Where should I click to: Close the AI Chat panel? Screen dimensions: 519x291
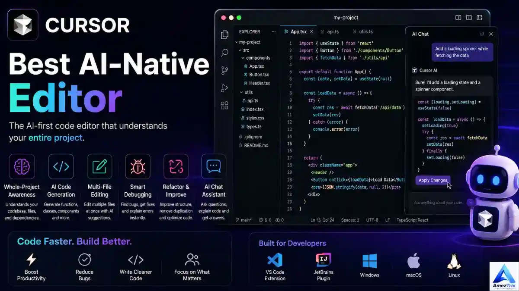491,34
